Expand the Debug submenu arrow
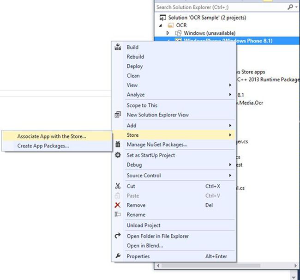The width and height of the screenshot is (300, 280). point(230,164)
